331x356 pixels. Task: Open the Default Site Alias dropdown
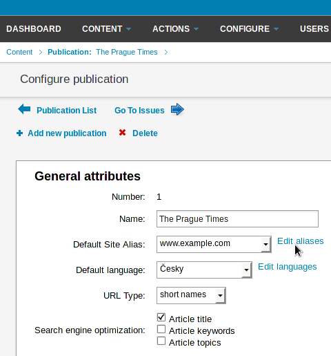[x=214, y=244]
